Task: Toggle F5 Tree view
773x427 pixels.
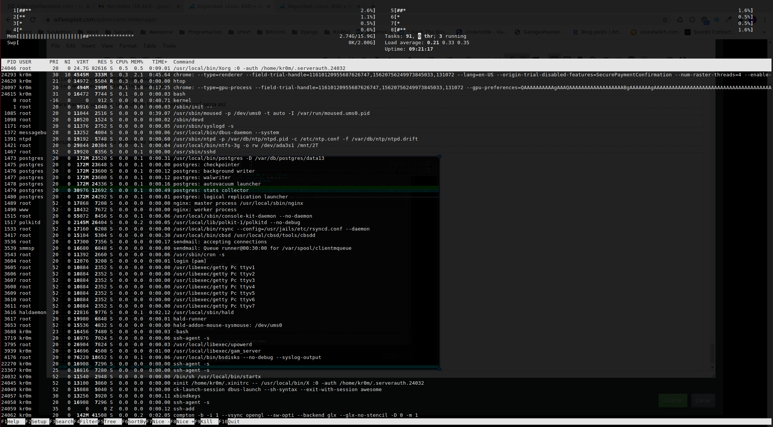Action: pos(110,422)
